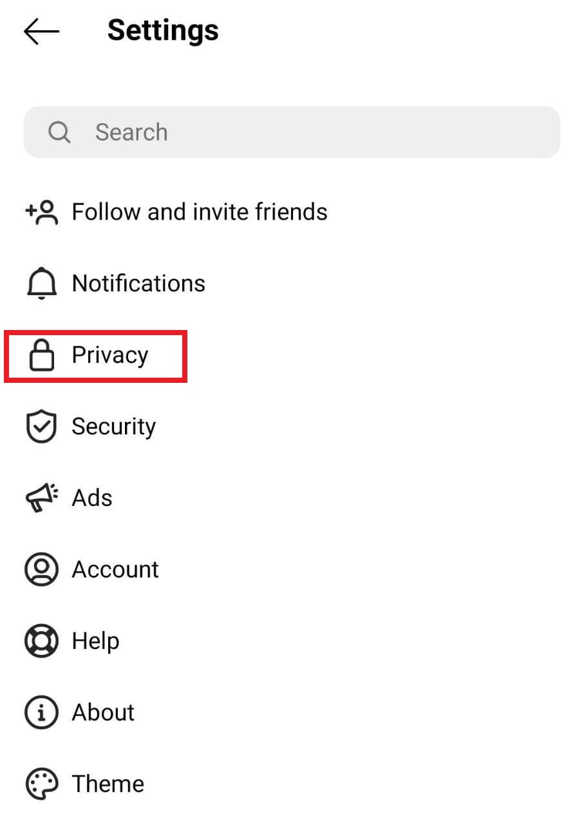The height and width of the screenshot is (825, 584).
Task: Tap the Theme palette icon
Action: (x=41, y=784)
